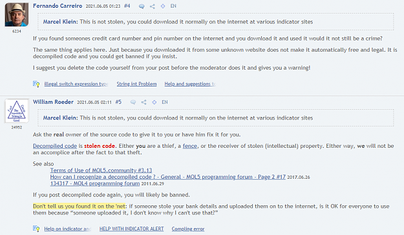
Task: Click EN language label on post #5
Action: tap(165, 102)
